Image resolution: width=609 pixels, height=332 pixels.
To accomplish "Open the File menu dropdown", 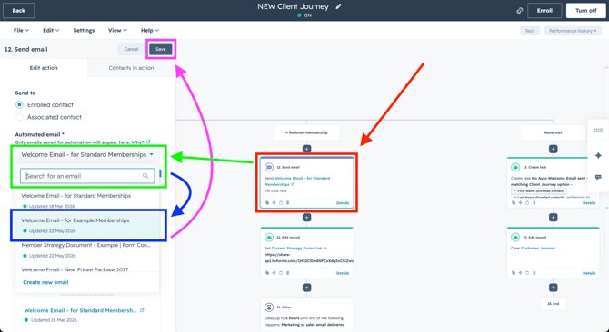I will (x=22, y=30).
